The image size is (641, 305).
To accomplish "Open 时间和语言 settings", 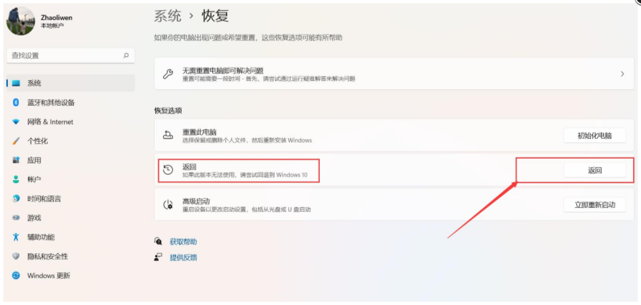I will [44, 199].
